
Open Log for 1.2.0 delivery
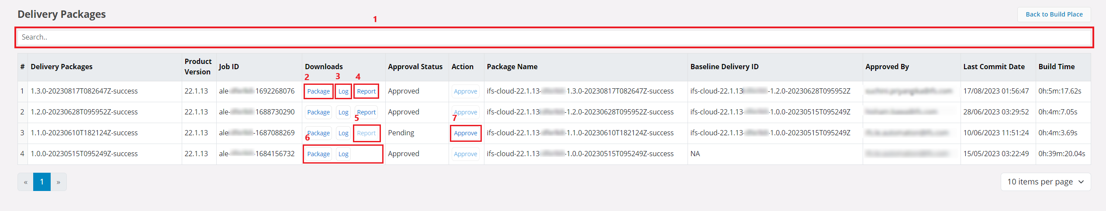pos(343,112)
